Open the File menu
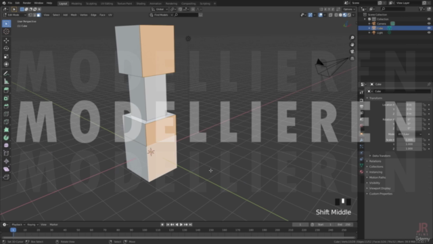Viewport: 433px width, 244px height. coord(9,3)
